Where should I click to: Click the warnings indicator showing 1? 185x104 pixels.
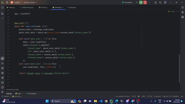point(169,12)
